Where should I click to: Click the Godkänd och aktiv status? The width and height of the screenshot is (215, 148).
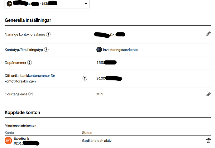pyautogui.click(x=97, y=141)
